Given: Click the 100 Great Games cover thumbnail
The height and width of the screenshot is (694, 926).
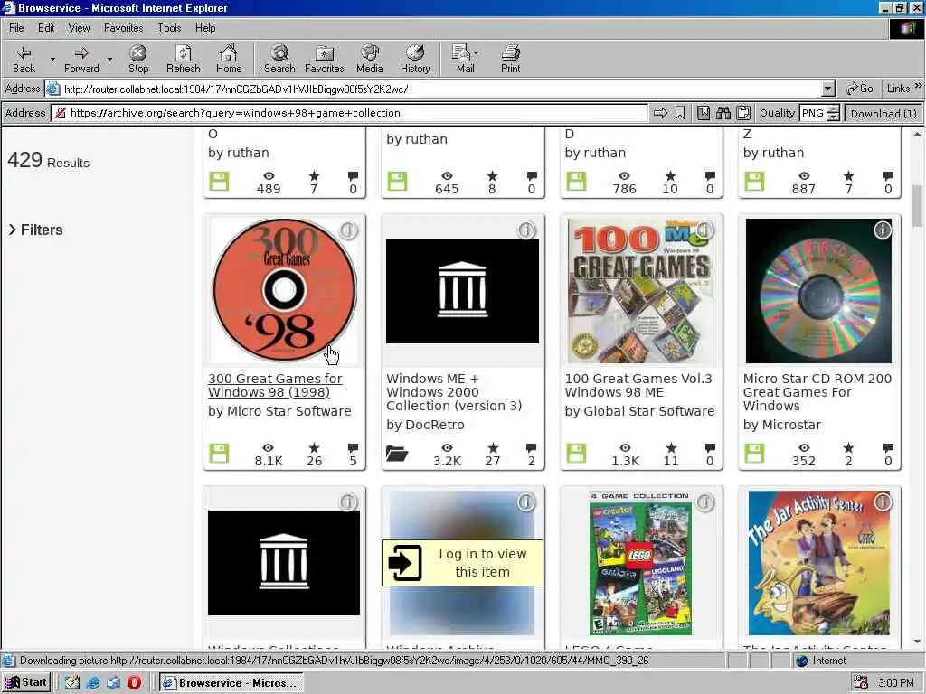Looking at the screenshot, I should (641, 290).
